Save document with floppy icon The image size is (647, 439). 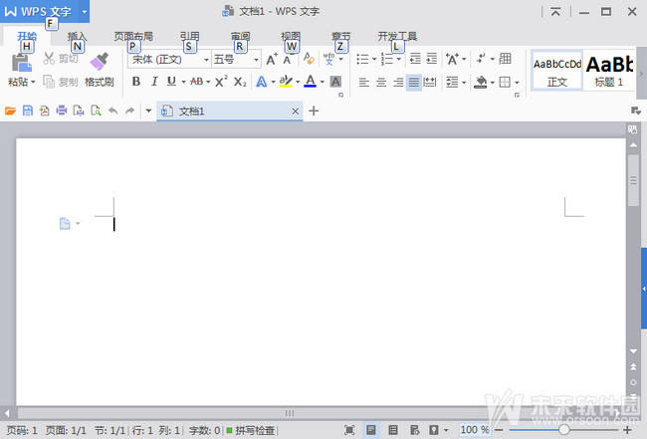pos(28,110)
